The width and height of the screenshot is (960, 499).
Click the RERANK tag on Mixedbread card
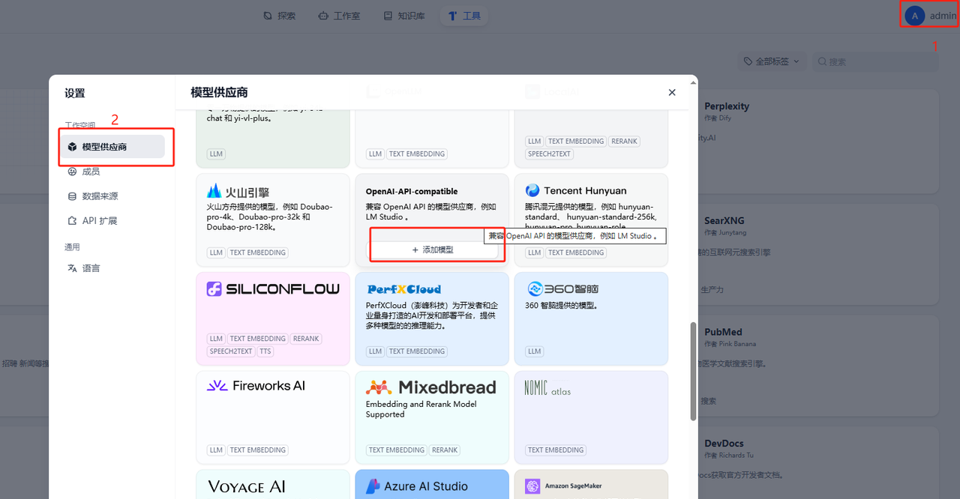coord(445,450)
